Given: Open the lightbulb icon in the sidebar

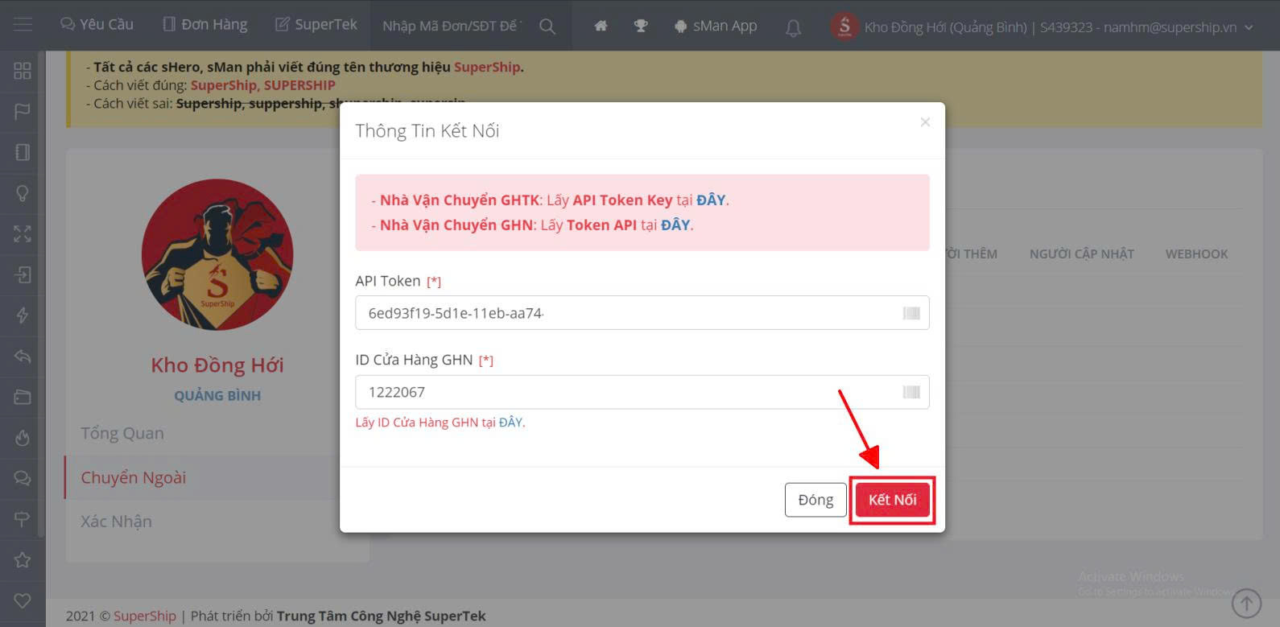Looking at the screenshot, I should point(23,193).
